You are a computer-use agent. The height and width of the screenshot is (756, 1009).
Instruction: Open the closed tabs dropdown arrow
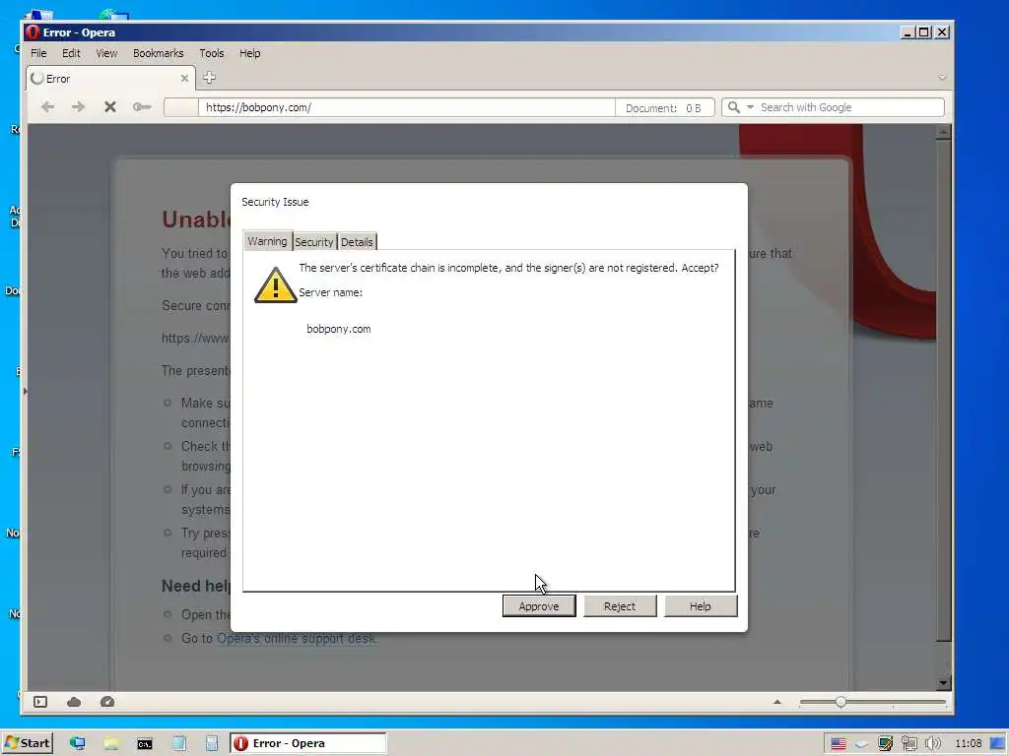tap(942, 78)
